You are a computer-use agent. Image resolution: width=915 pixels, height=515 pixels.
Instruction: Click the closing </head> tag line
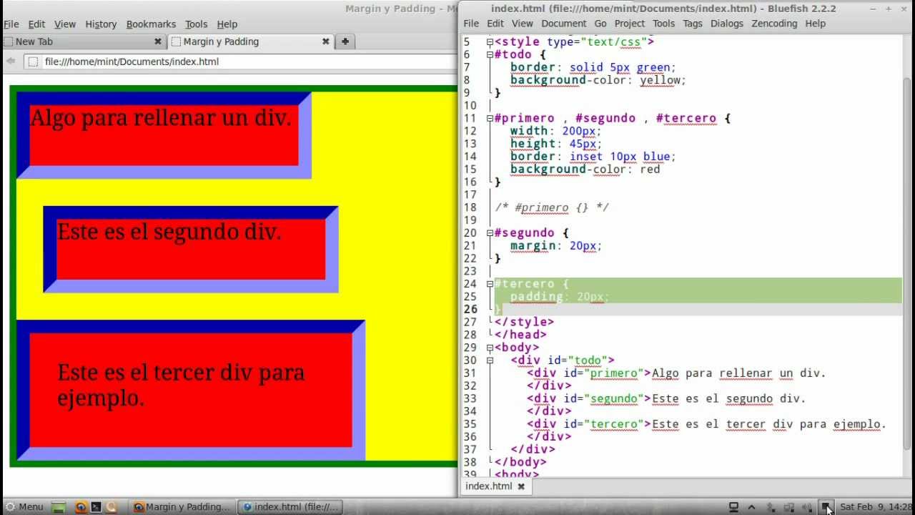coord(520,335)
